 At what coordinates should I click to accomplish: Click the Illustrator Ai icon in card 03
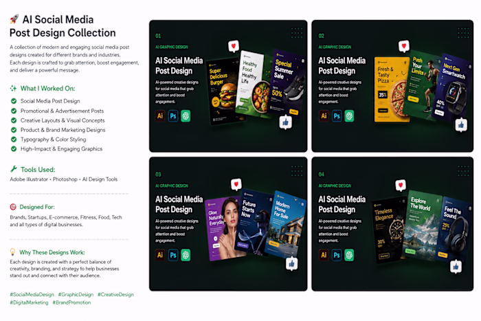click(160, 255)
